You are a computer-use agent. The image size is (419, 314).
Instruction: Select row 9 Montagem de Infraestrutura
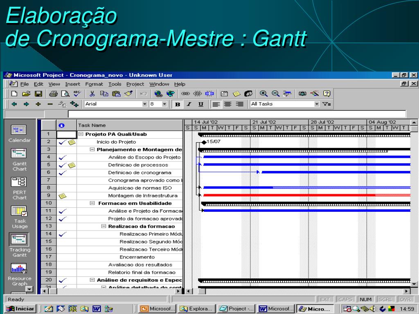48,195
